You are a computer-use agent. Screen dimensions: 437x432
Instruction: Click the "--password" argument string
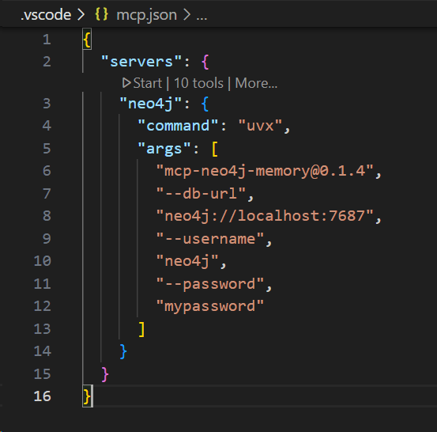click(x=210, y=284)
